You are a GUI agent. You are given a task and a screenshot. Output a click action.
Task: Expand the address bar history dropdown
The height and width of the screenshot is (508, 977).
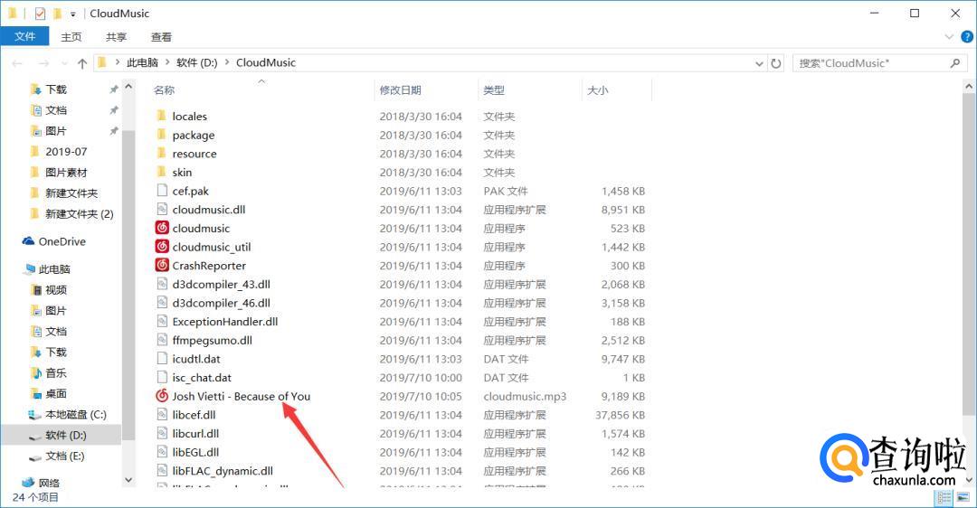tap(759, 63)
